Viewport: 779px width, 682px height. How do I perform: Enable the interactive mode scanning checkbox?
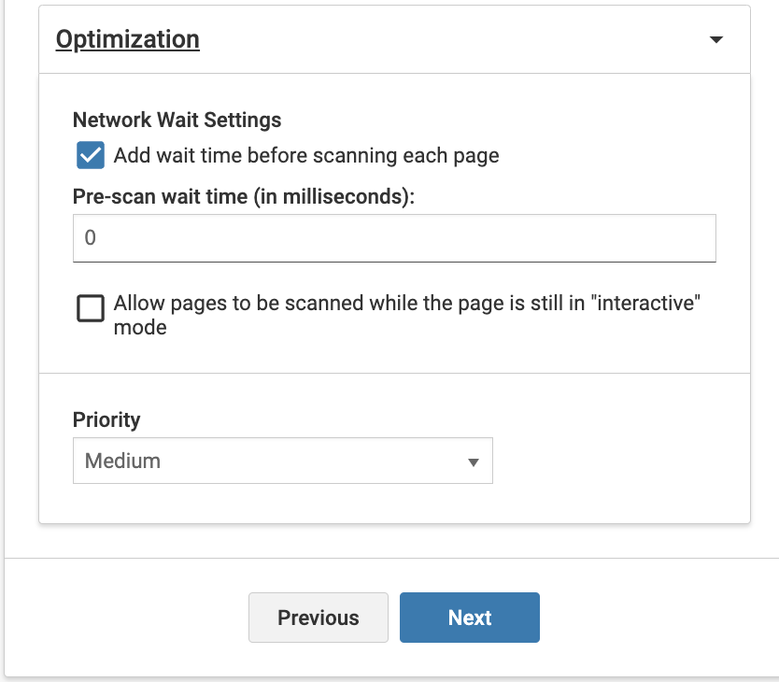[x=91, y=309]
